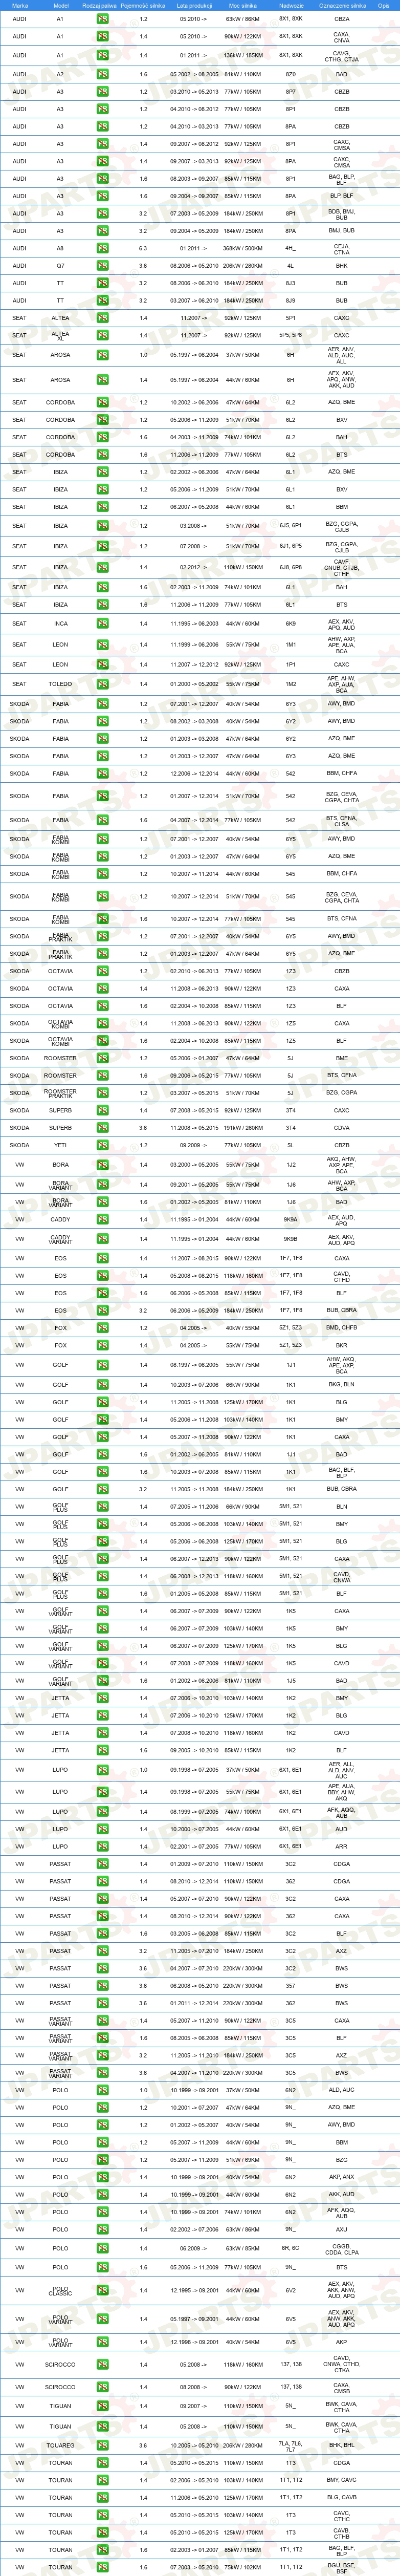This screenshot has height=2576, width=400.
Task: Click fuel icon in VW LUPO ARR row
Action: point(102,1846)
